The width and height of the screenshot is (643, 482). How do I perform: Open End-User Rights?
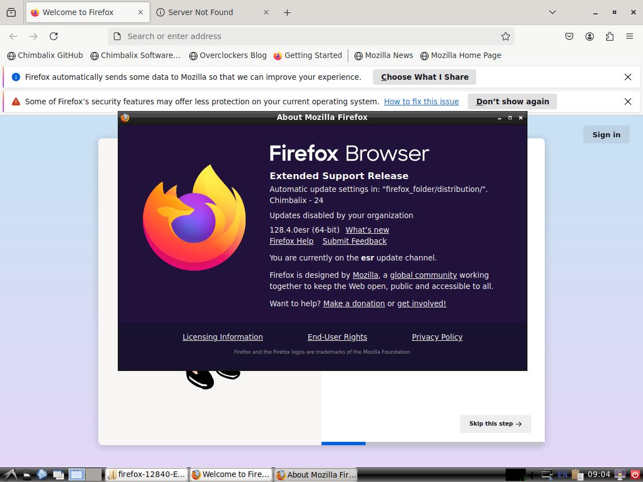pyautogui.click(x=337, y=337)
